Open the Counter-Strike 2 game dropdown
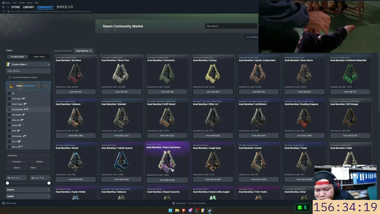Image resolution: width=380 pixels, height=214 pixels. [28, 64]
